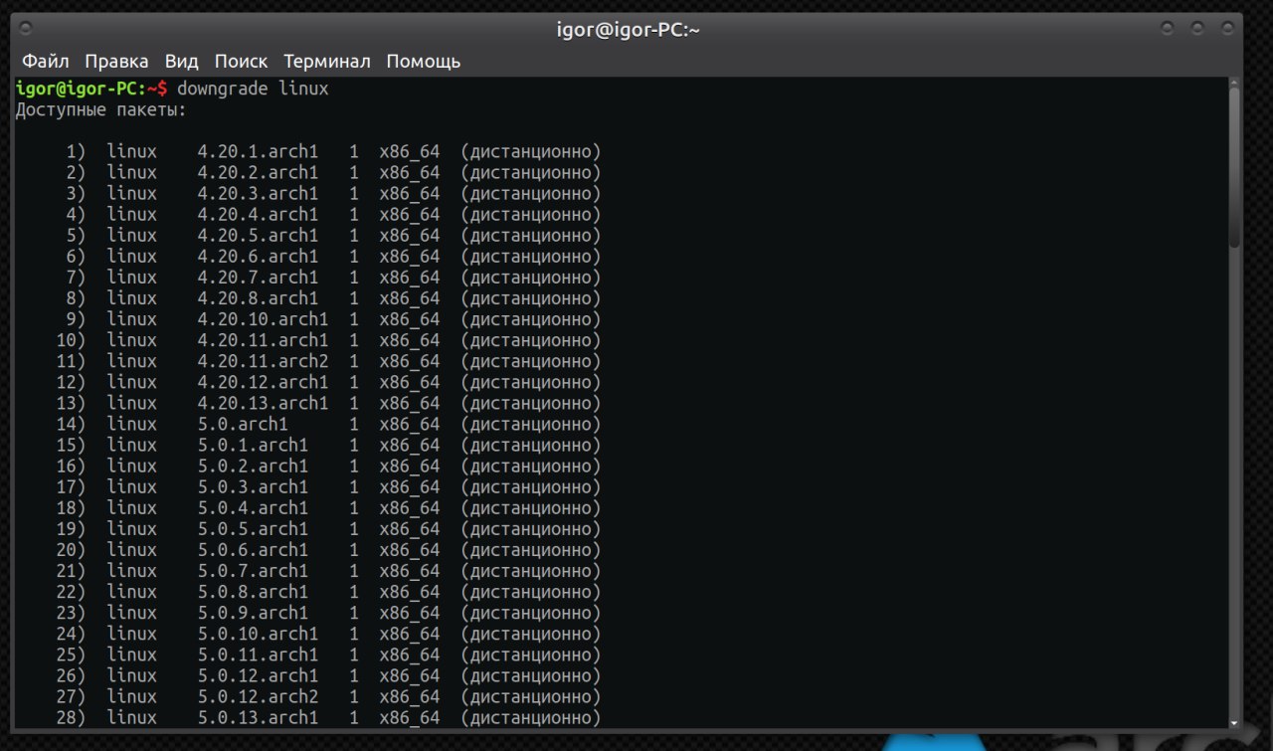Click the 5.0.9.arch1 version entry
The width and height of the screenshot is (1273, 751).
click(x=253, y=612)
